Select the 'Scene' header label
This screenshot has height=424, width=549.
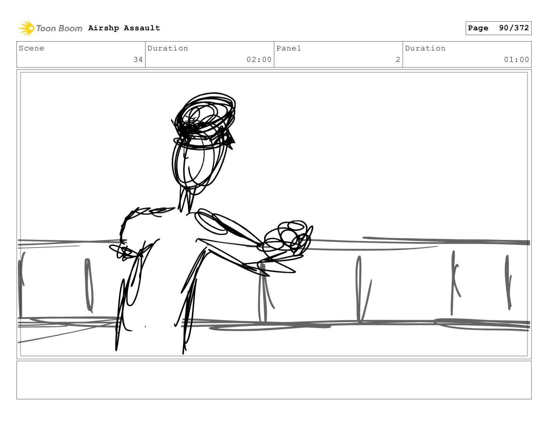click(x=31, y=48)
